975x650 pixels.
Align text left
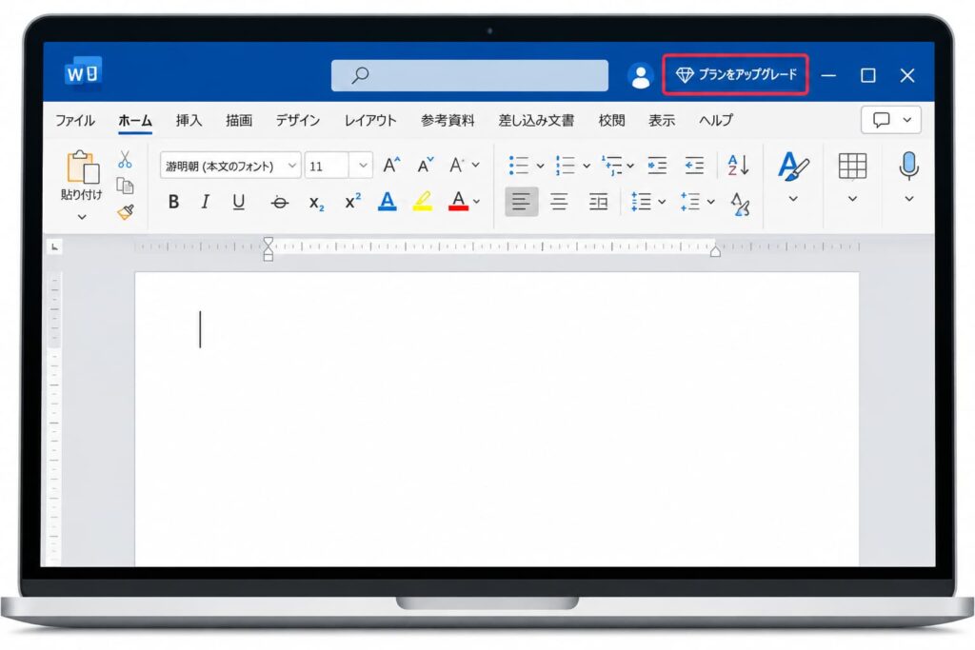pos(521,202)
